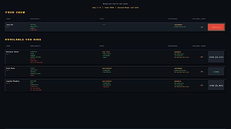Click the Veteran label in Your Crew row
This screenshot has width=231, height=129.
click(x=178, y=25)
